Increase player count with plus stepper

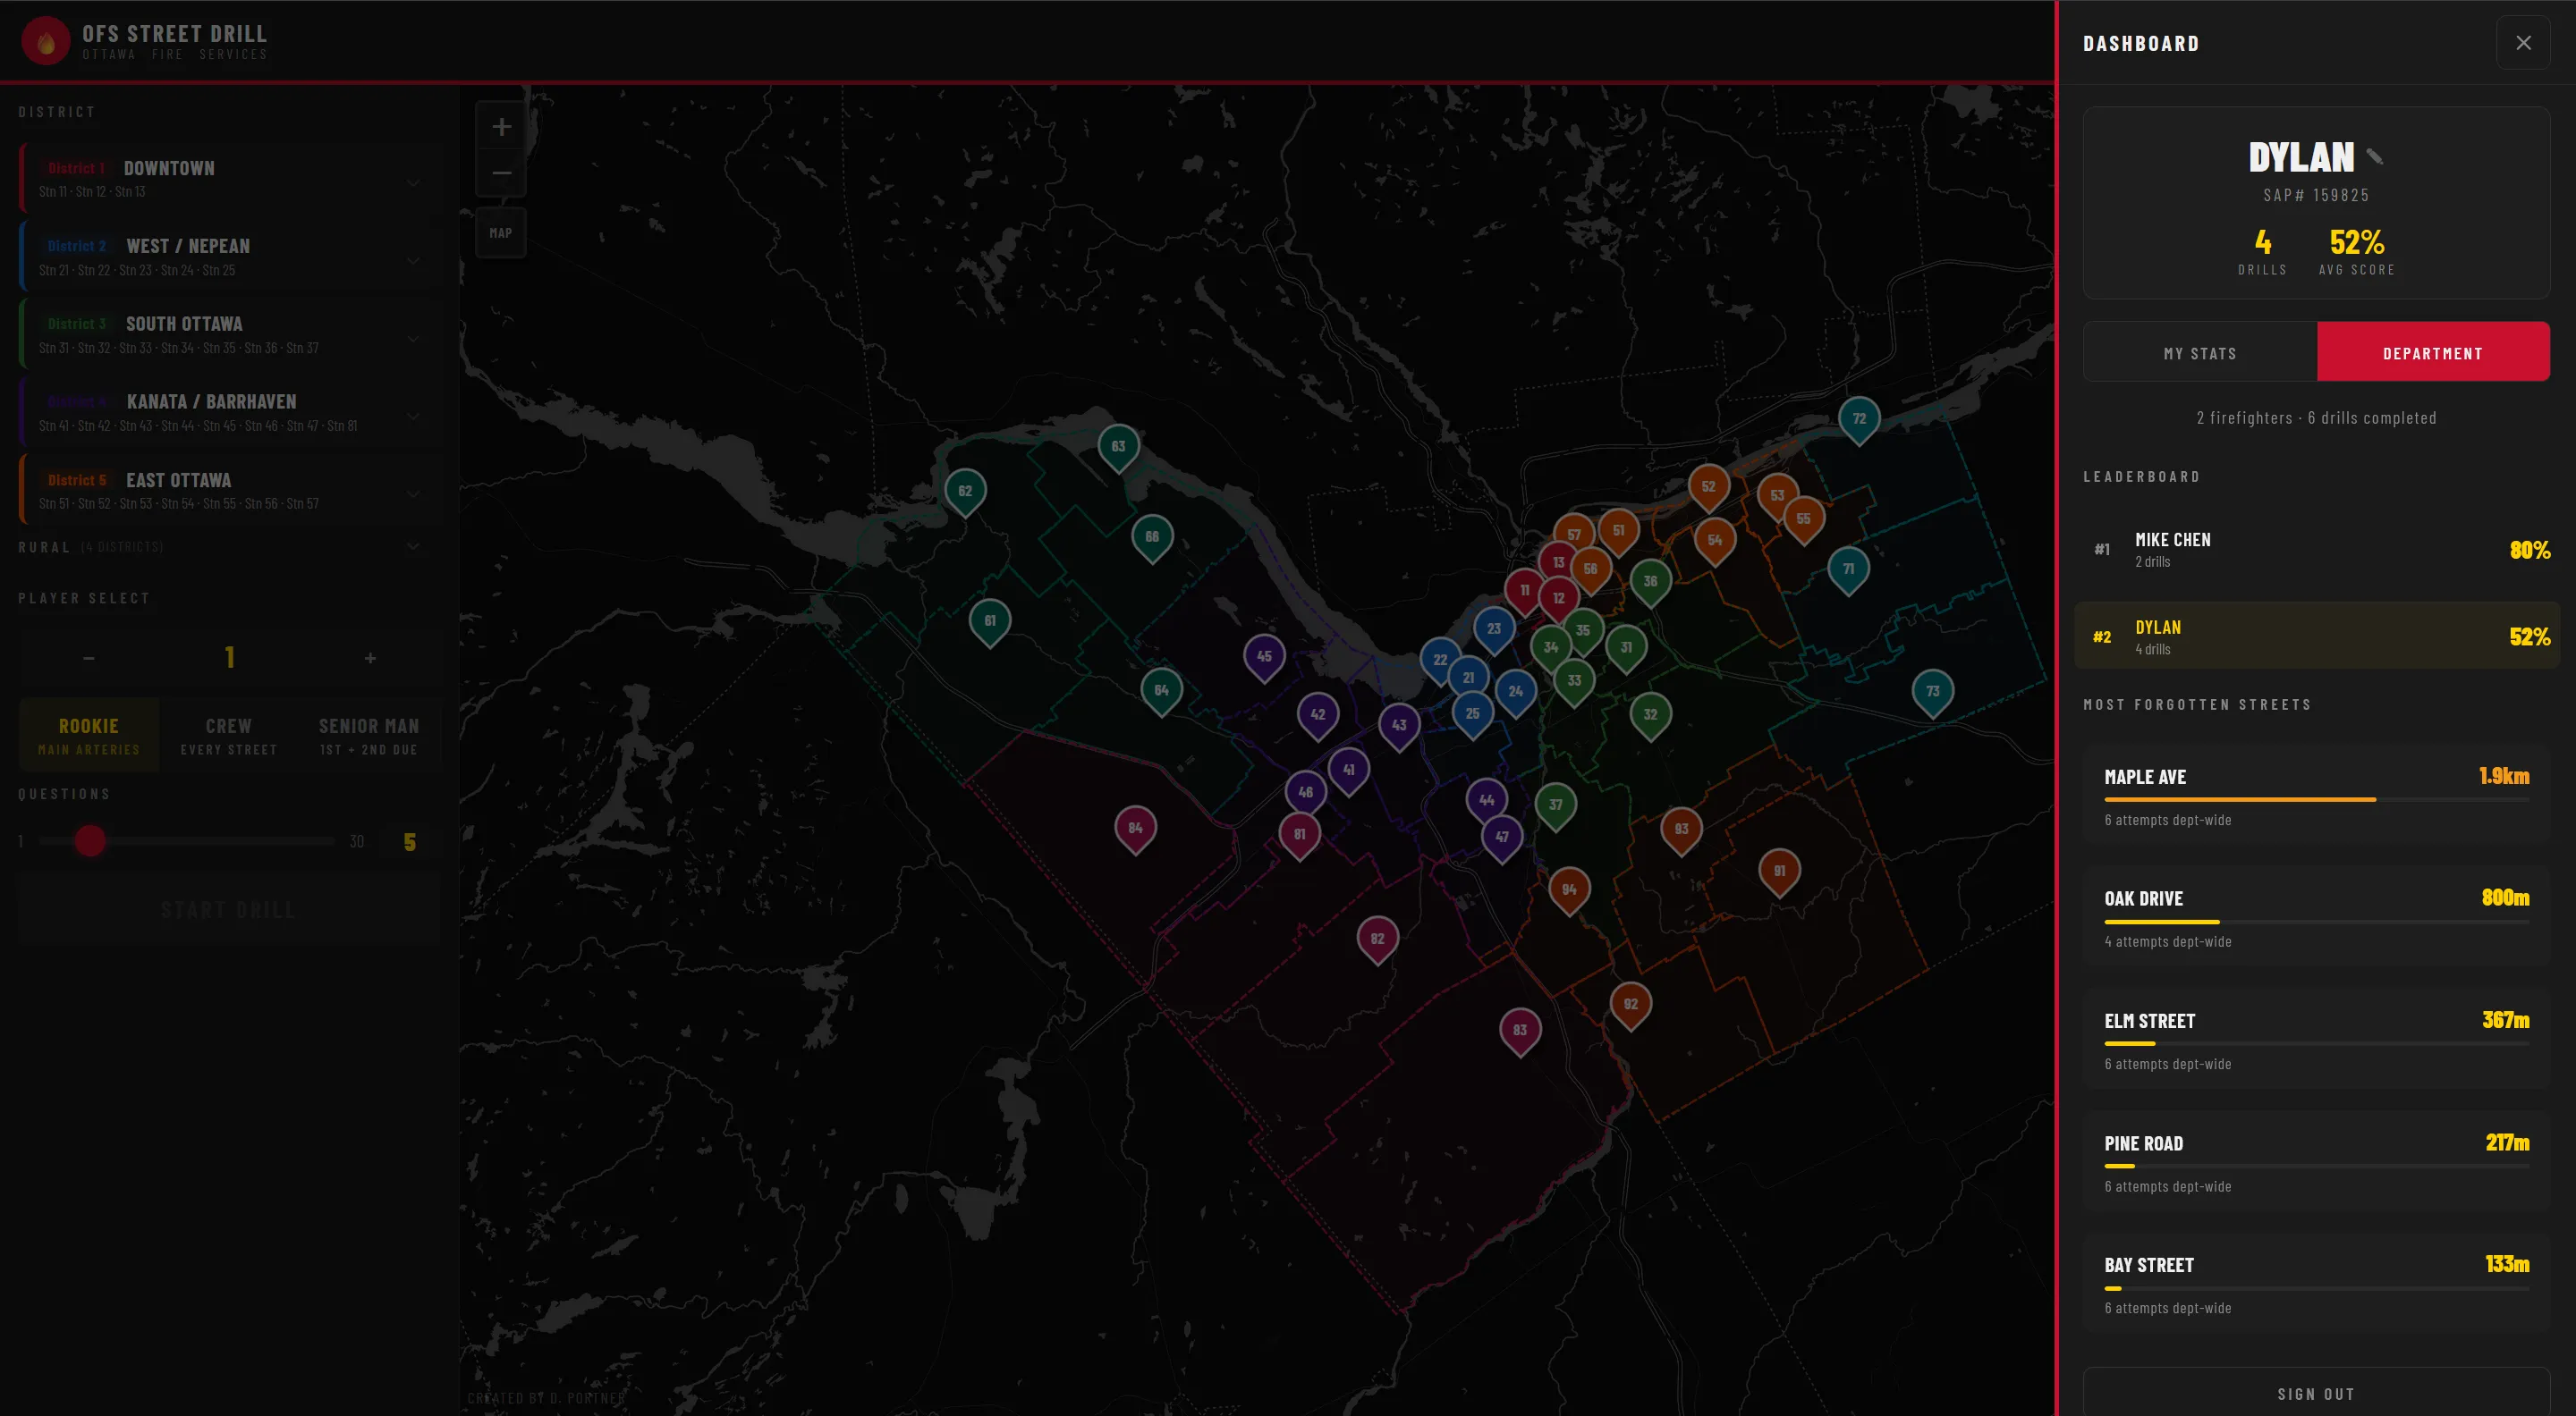[x=370, y=658]
